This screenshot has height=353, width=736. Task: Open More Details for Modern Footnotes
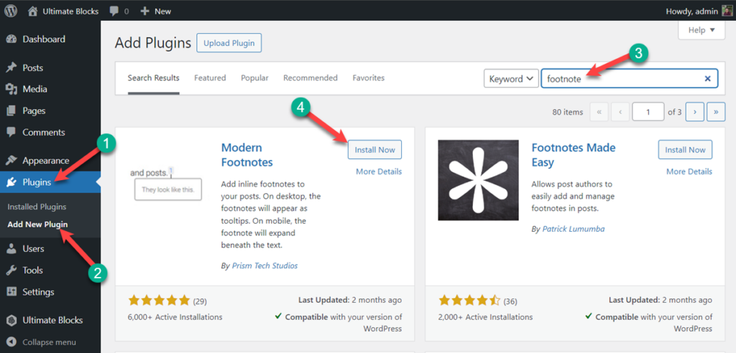pyautogui.click(x=379, y=171)
